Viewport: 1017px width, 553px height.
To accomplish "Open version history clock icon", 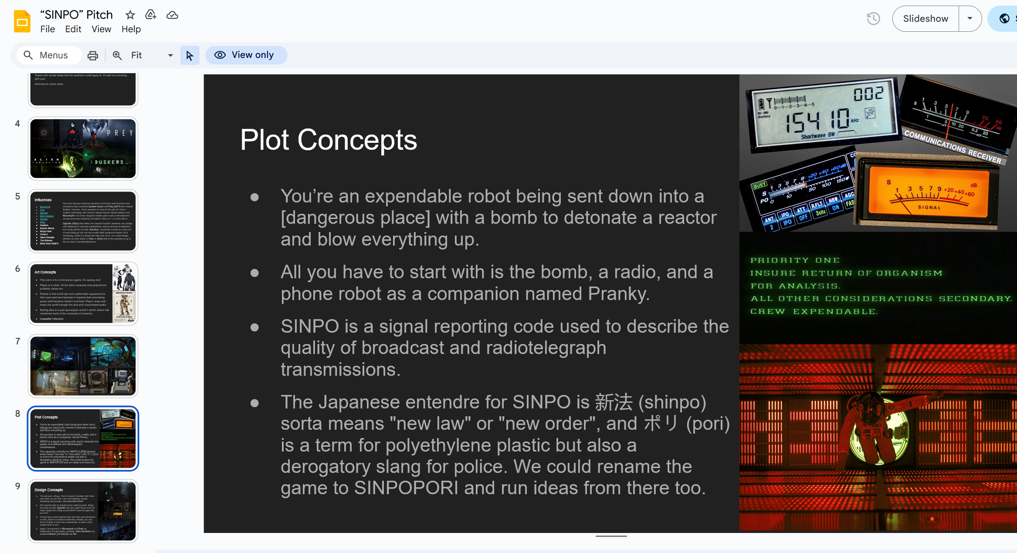I will [873, 19].
